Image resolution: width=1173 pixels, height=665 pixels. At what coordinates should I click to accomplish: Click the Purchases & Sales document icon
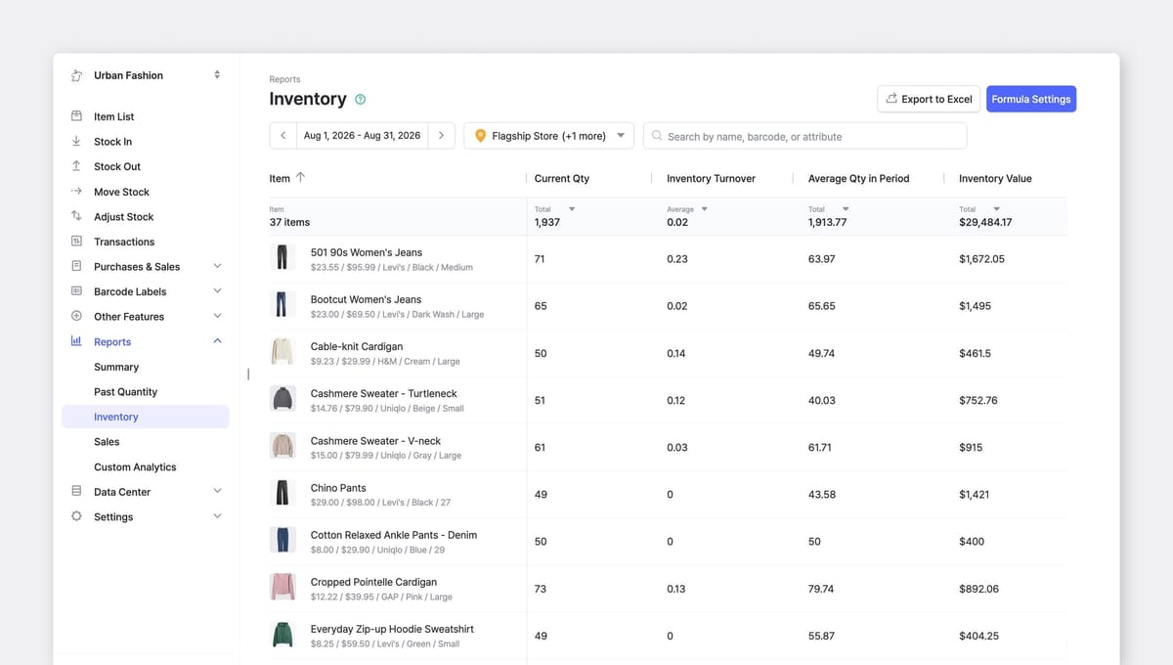[76, 266]
